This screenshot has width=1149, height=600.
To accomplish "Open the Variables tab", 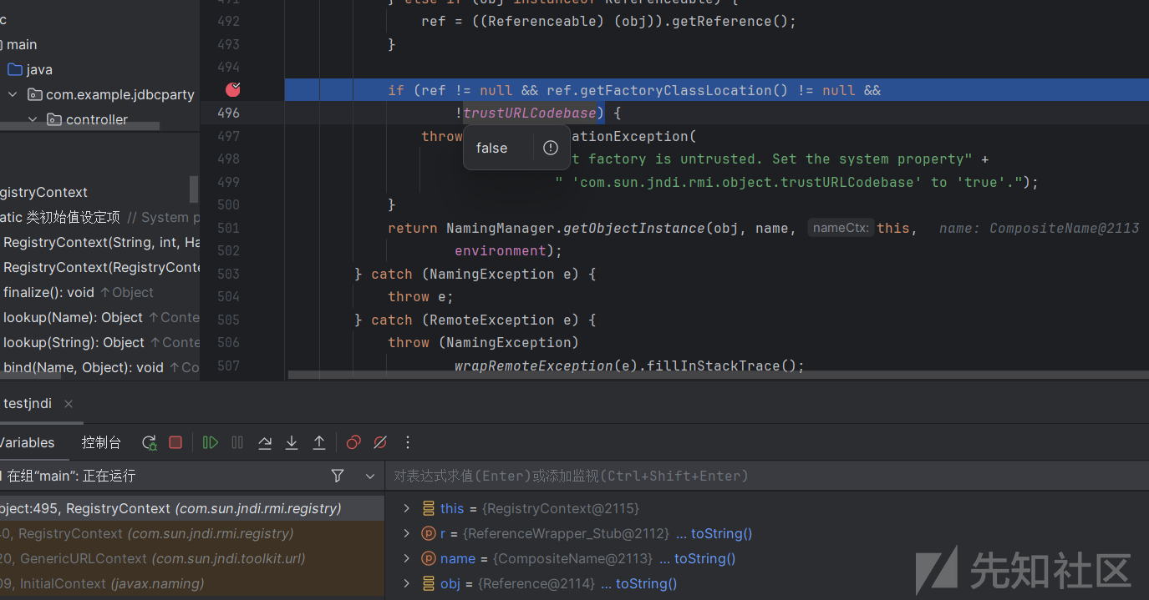I will click(x=28, y=442).
